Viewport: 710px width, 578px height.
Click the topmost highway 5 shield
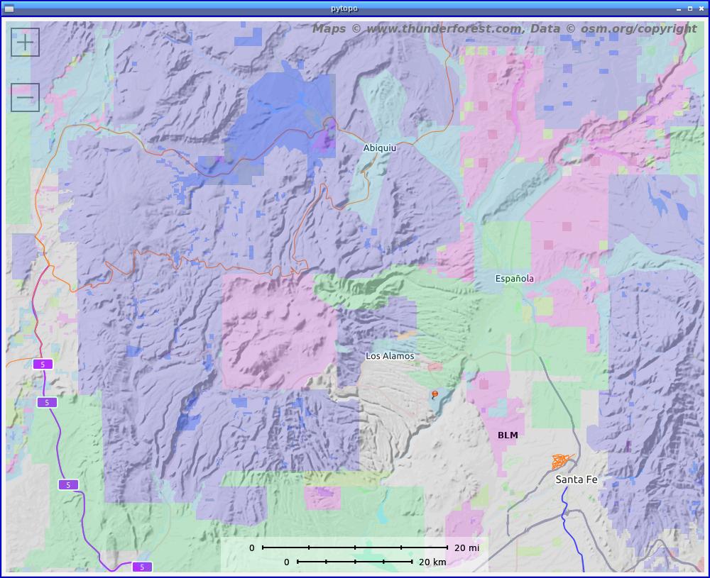(43, 364)
